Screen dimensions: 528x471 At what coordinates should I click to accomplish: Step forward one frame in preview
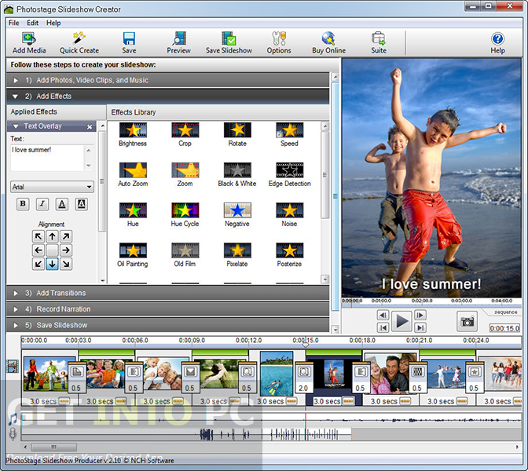point(420,316)
